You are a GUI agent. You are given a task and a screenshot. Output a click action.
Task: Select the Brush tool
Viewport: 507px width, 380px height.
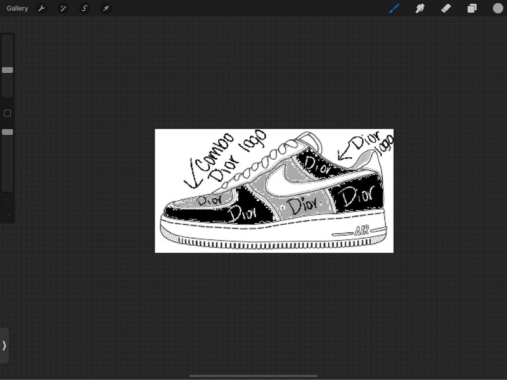click(x=394, y=8)
